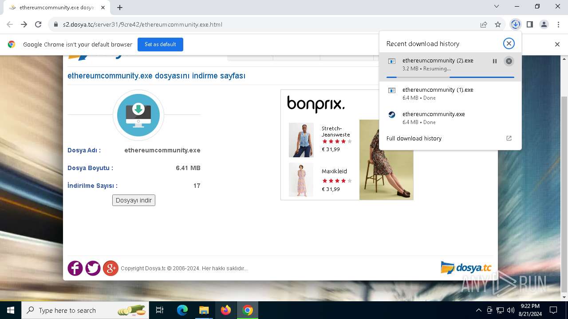Viewport: 568px width, 319px height.
Task: Click the ethereumcommunity.exe Steam-like file icon
Action: 392,114
